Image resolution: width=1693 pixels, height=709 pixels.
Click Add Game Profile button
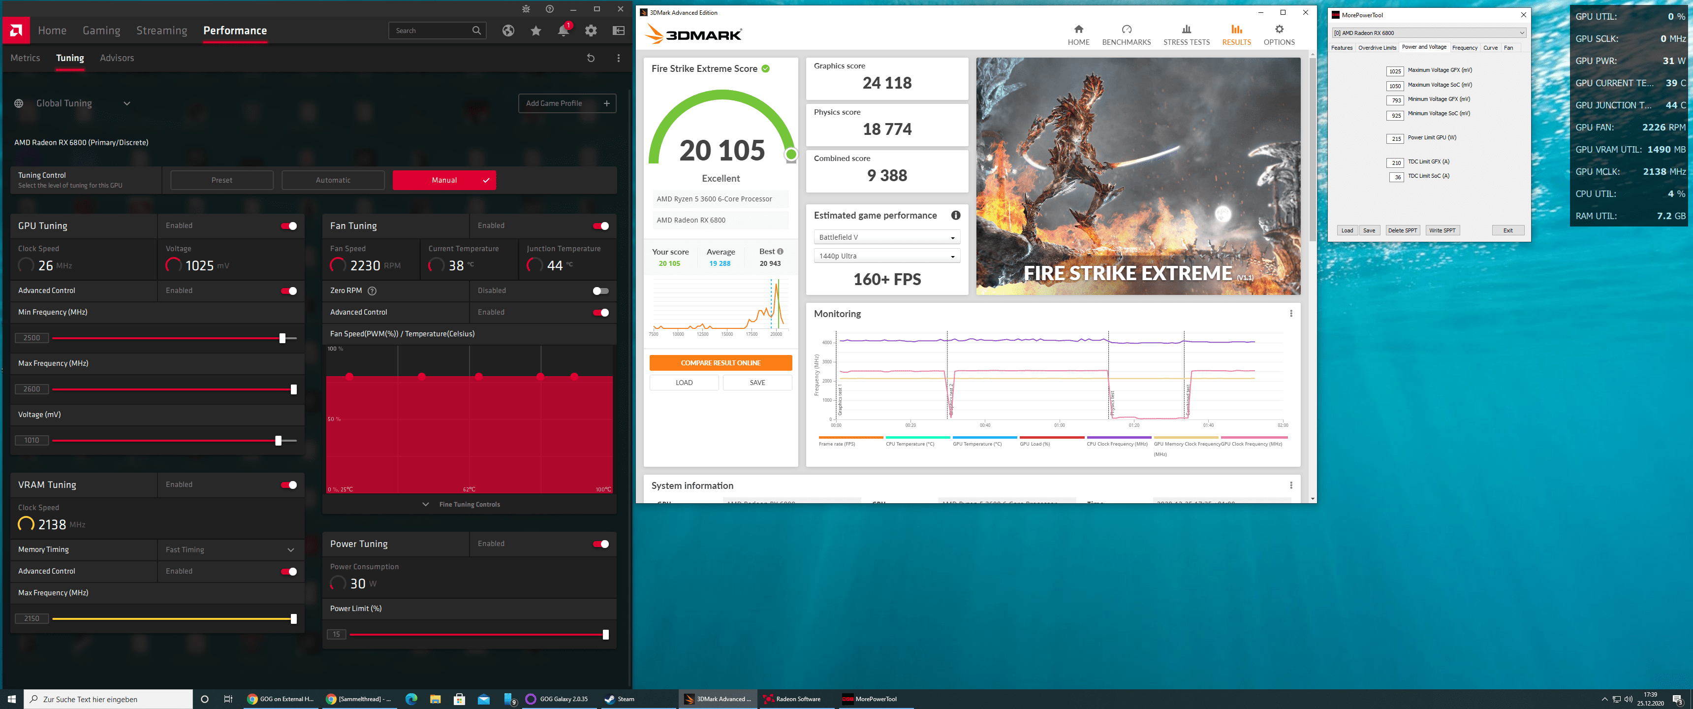coord(567,103)
